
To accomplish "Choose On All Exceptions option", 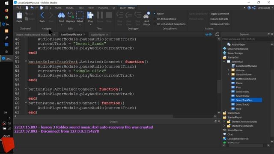I will pos(166,19).
